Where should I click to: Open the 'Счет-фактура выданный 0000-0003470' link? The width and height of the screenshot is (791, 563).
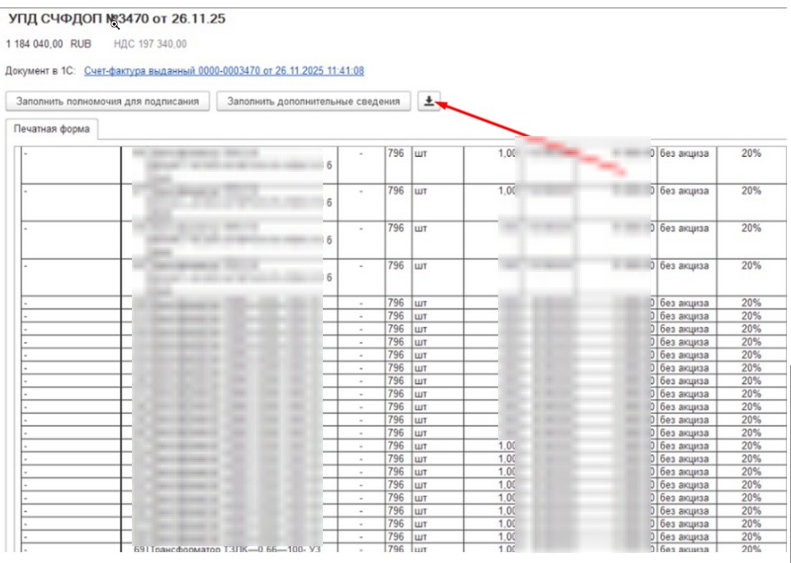224,72
